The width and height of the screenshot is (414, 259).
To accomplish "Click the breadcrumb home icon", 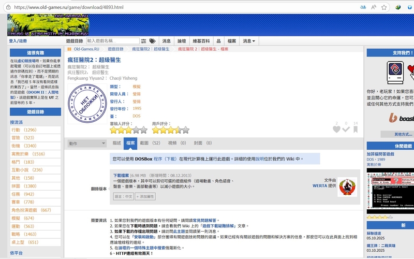I will tap(69, 49).
